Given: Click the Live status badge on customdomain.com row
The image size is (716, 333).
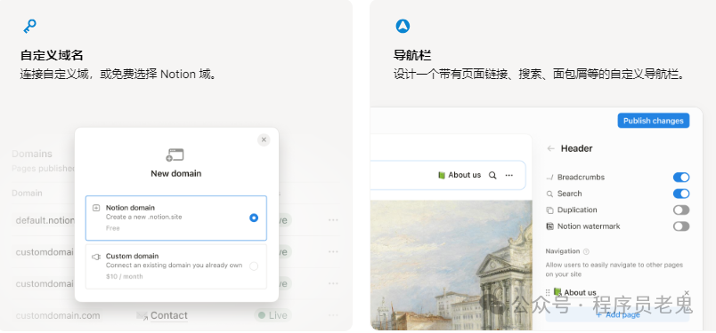Looking at the screenshot, I should (273, 315).
